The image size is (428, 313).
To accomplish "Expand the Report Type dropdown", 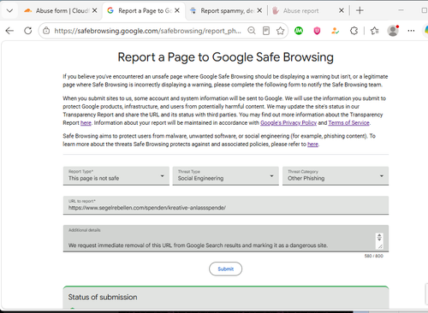I will (x=116, y=176).
